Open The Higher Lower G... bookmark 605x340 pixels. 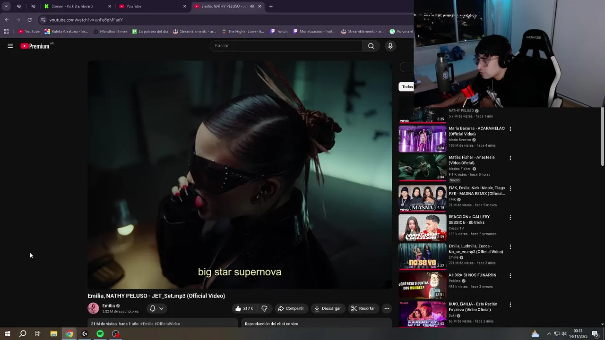tap(242, 32)
